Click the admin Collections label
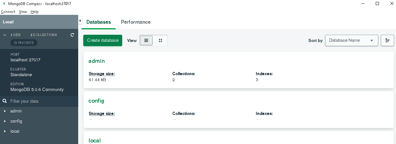The width and height of the screenshot is (396, 144). [184, 74]
